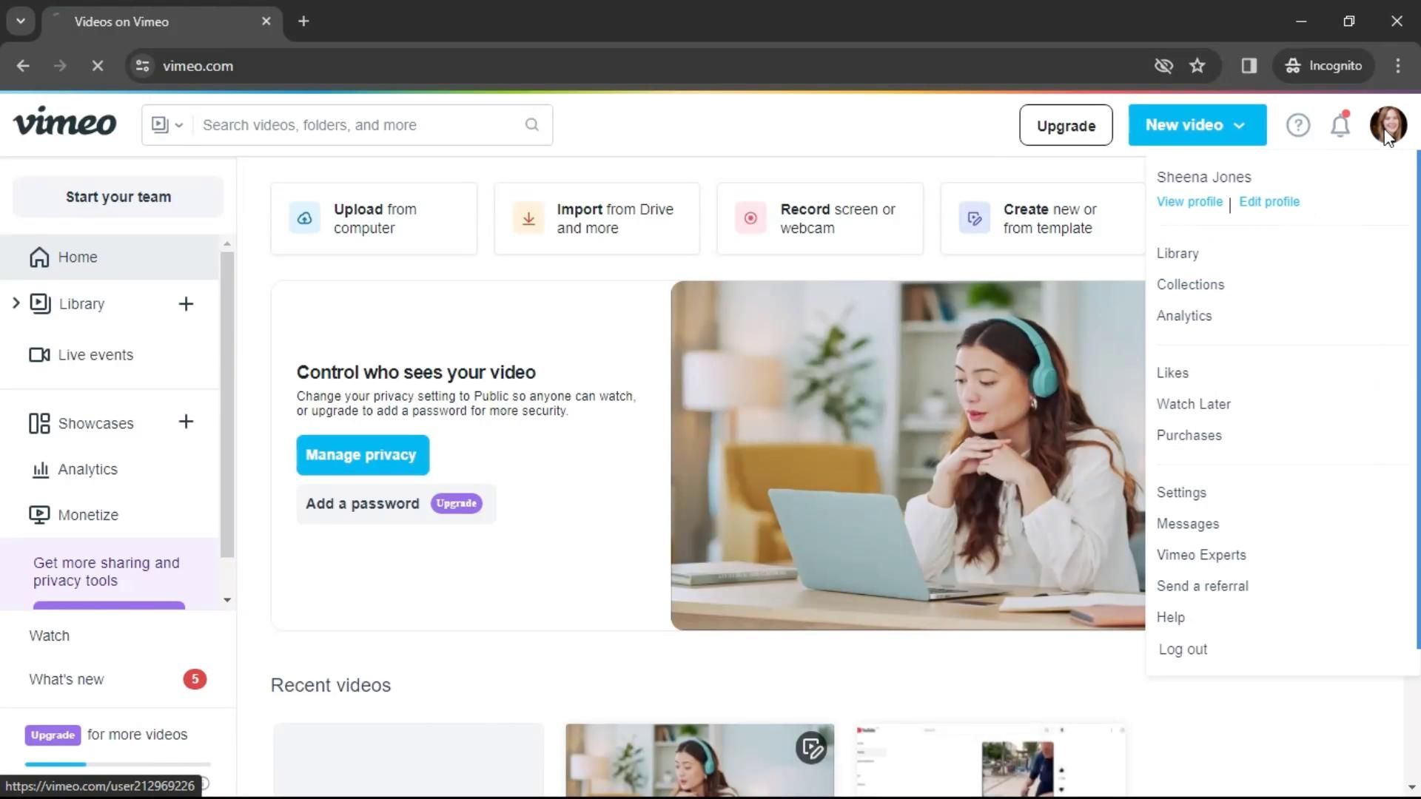Choose Watch Later from profile menu
The height and width of the screenshot is (799, 1421).
(1193, 404)
